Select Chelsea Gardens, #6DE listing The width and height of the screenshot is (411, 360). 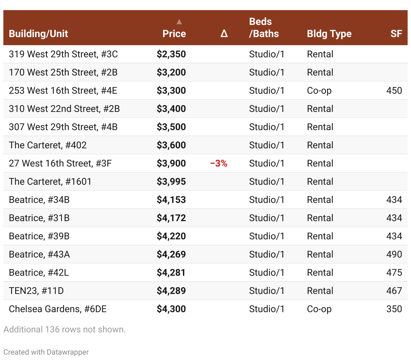coord(58,309)
